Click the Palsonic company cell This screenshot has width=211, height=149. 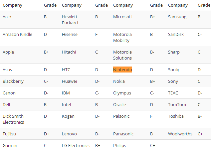121,116
